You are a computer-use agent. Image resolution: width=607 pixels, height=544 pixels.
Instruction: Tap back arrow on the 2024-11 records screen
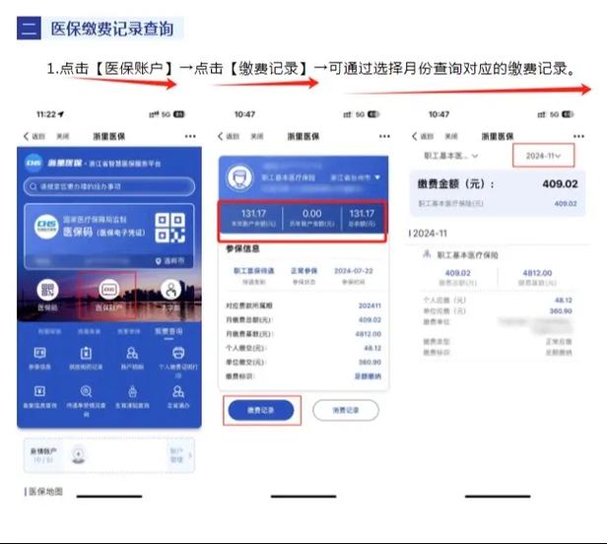pyautogui.click(x=415, y=136)
